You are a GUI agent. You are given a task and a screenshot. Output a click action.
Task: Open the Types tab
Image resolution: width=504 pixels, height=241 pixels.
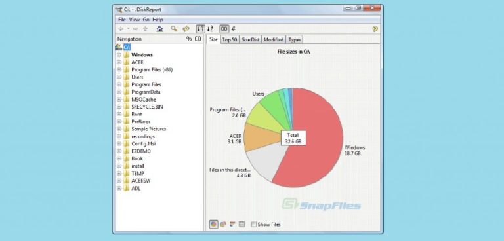tap(295, 40)
